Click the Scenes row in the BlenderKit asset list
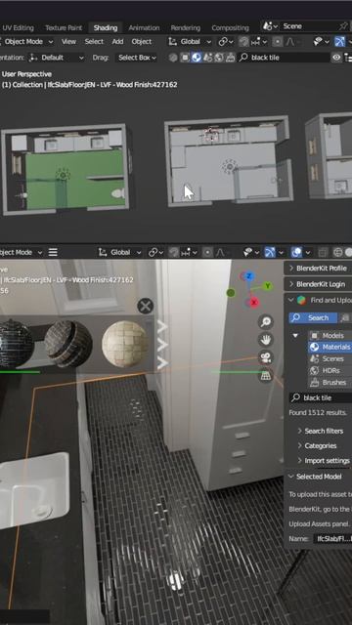Image resolution: width=352 pixels, height=625 pixels. pos(330,358)
